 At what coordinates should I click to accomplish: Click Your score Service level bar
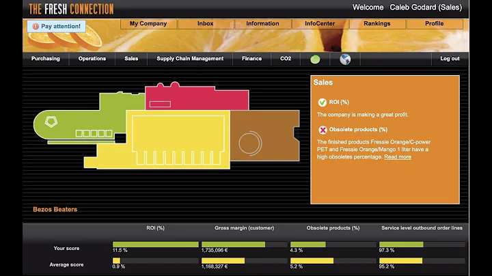point(401,245)
